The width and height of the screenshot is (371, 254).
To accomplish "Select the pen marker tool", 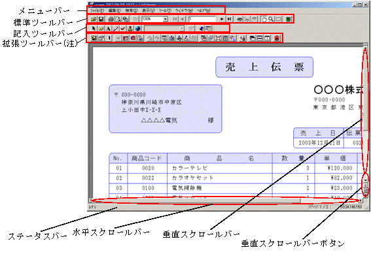I will [115, 29].
